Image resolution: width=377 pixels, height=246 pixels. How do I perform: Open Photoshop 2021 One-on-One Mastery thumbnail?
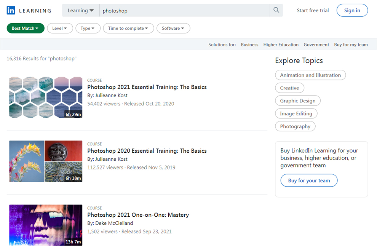(46, 225)
